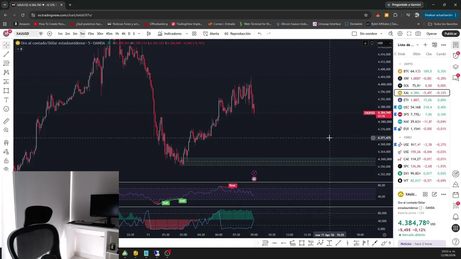This screenshot has width=461, height=259.
Task: Switch to the 1m timeframe
Action: coord(60,33)
